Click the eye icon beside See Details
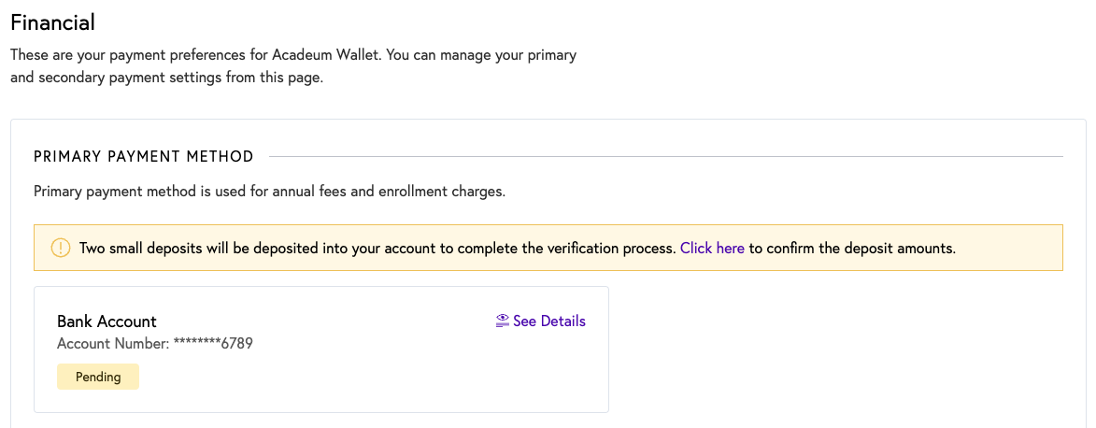 click(502, 321)
